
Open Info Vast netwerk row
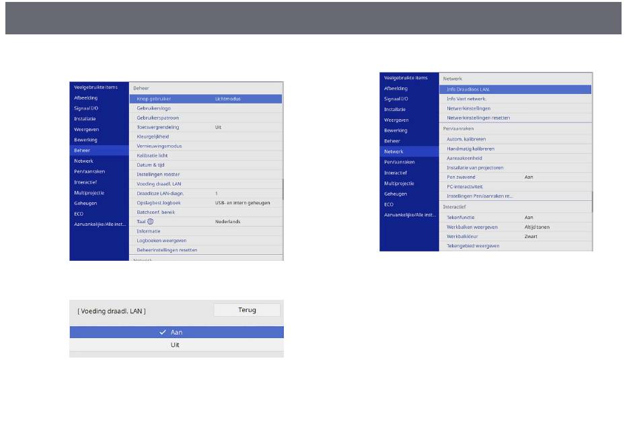(515, 99)
